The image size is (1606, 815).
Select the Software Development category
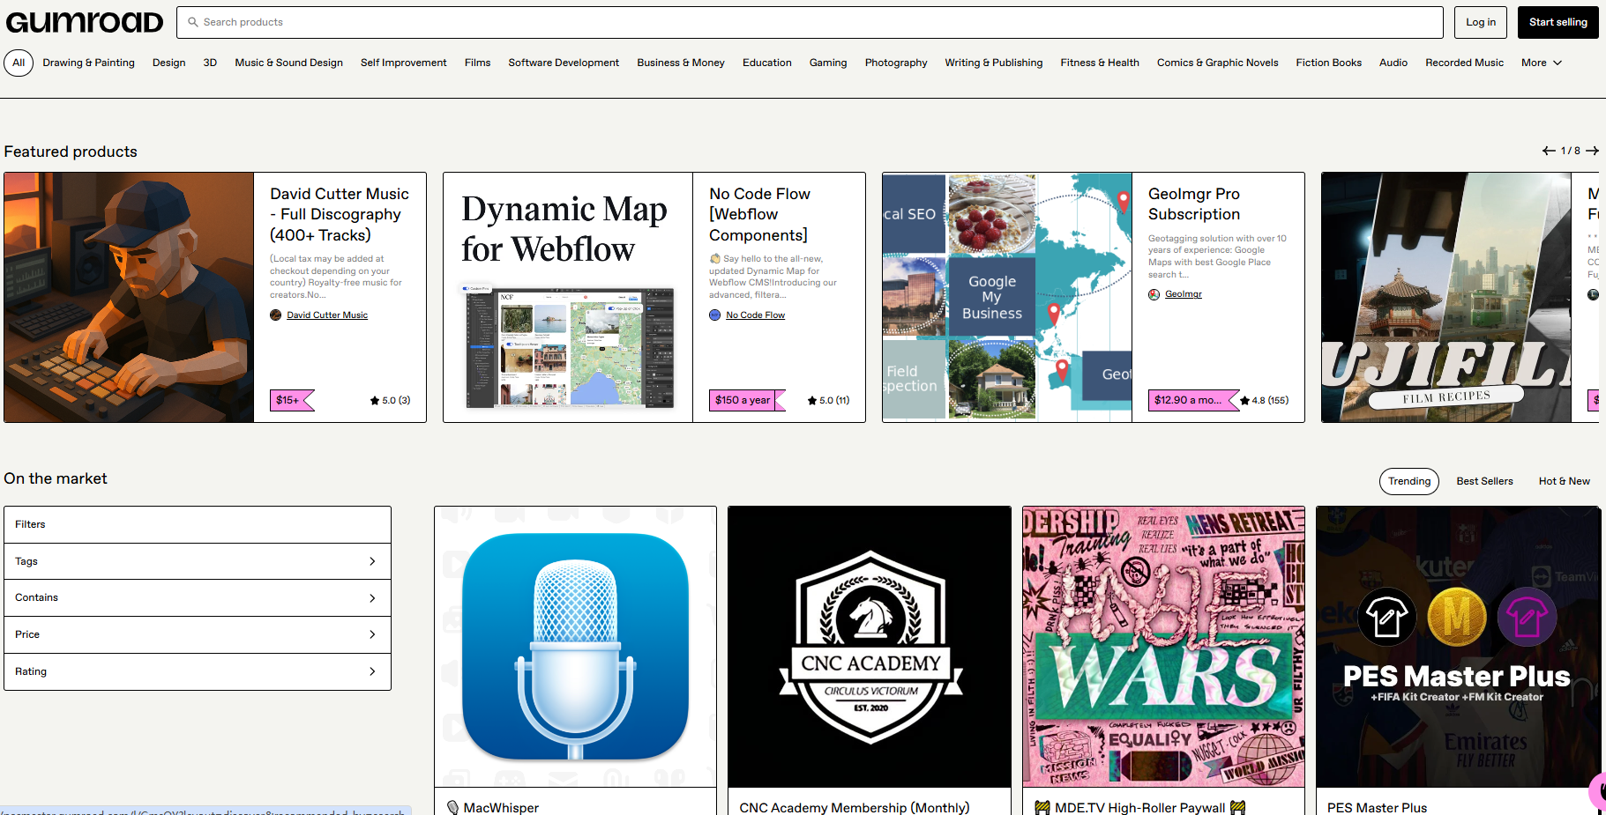click(564, 63)
